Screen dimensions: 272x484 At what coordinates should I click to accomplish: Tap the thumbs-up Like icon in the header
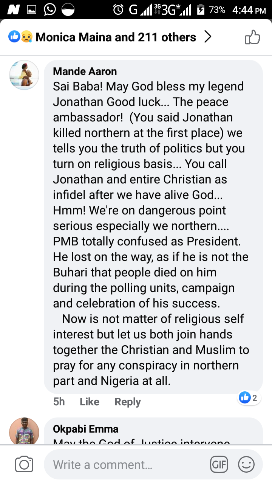click(253, 37)
